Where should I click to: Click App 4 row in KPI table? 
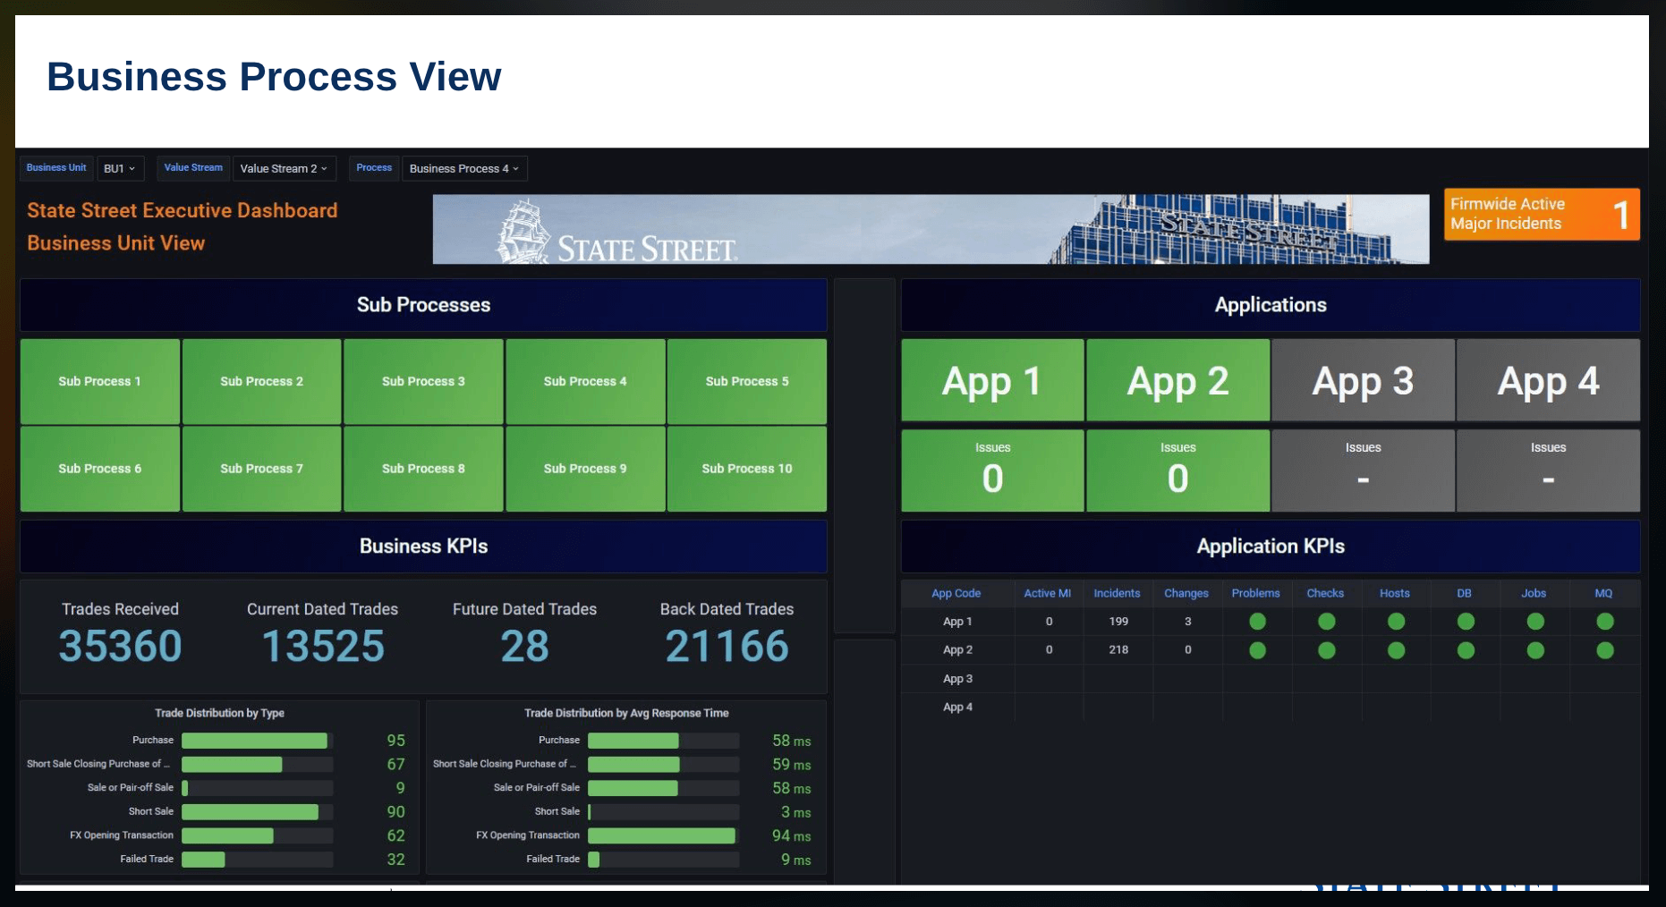pos(1271,708)
